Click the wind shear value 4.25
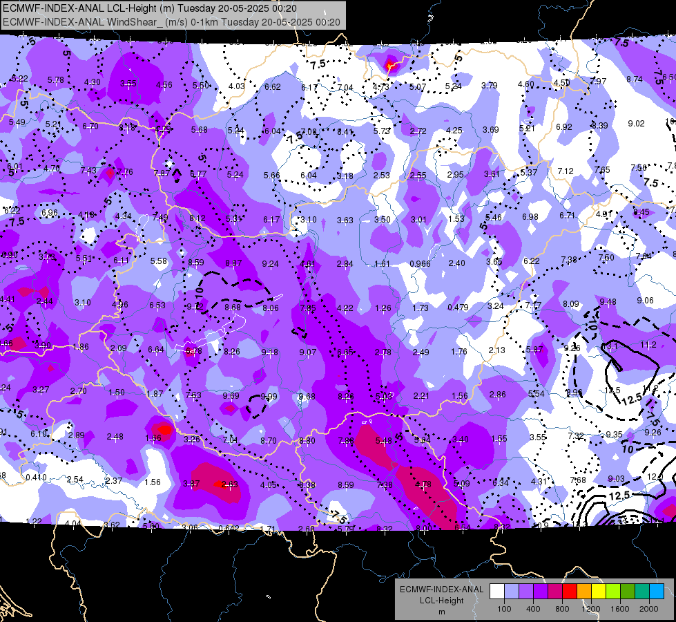This screenshot has width=676, height=622. [x=454, y=131]
